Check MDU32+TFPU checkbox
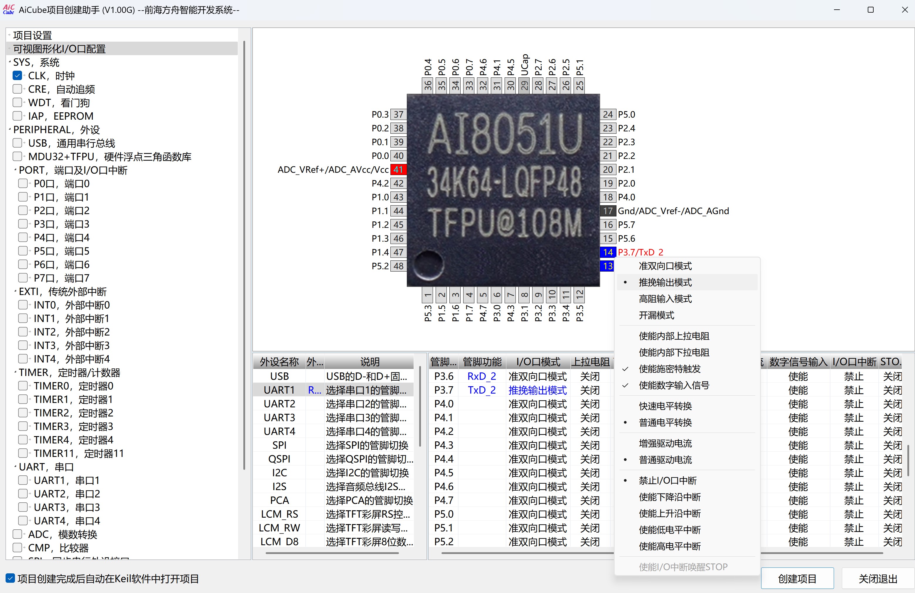915x593 pixels. (x=17, y=157)
